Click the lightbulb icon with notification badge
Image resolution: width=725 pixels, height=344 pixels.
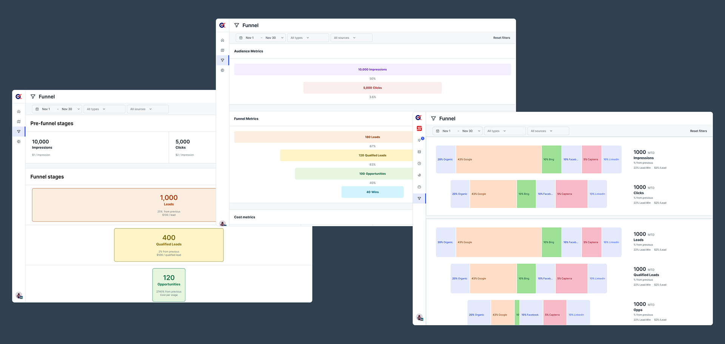(419, 139)
